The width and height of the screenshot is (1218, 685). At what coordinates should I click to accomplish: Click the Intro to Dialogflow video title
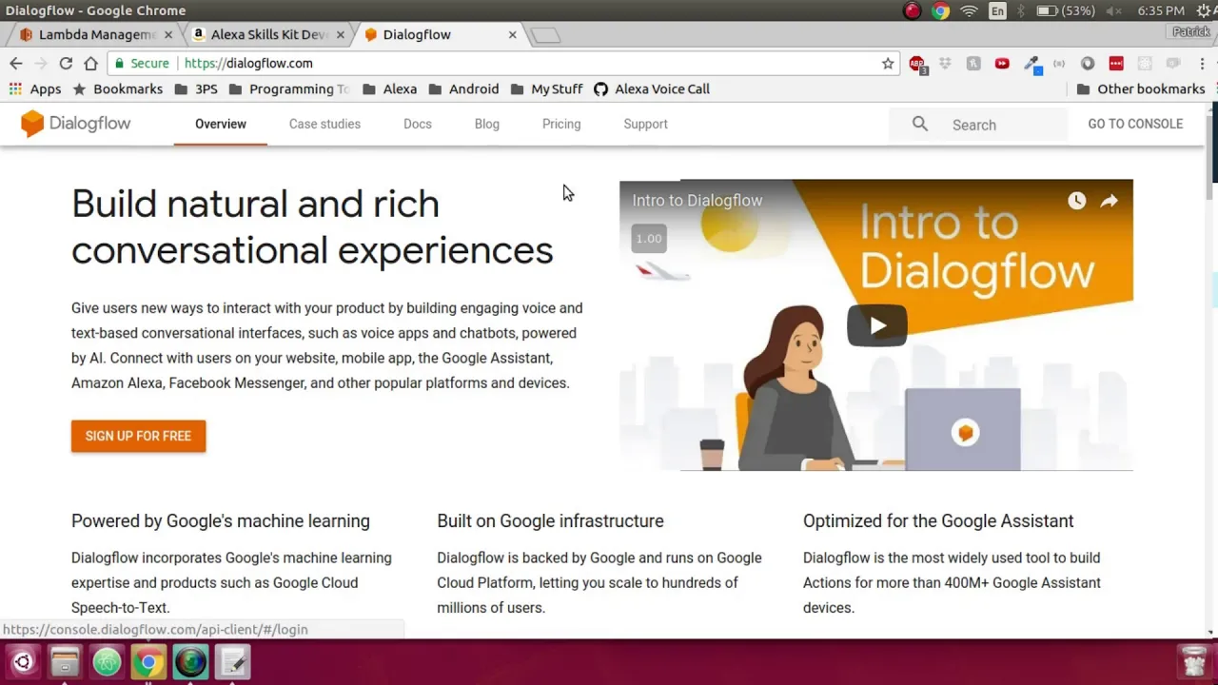[697, 201]
